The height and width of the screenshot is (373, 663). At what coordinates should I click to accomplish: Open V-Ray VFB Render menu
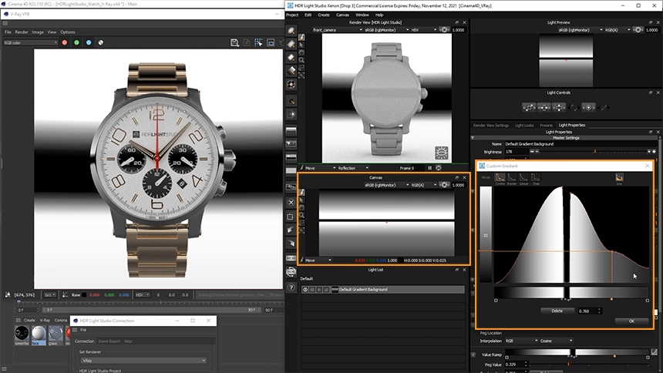(22, 32)
